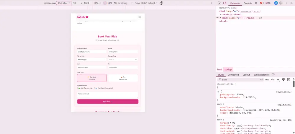Open device toolbar three-dot more options
The height and width of the screenshot is (134, 295).
212,3
